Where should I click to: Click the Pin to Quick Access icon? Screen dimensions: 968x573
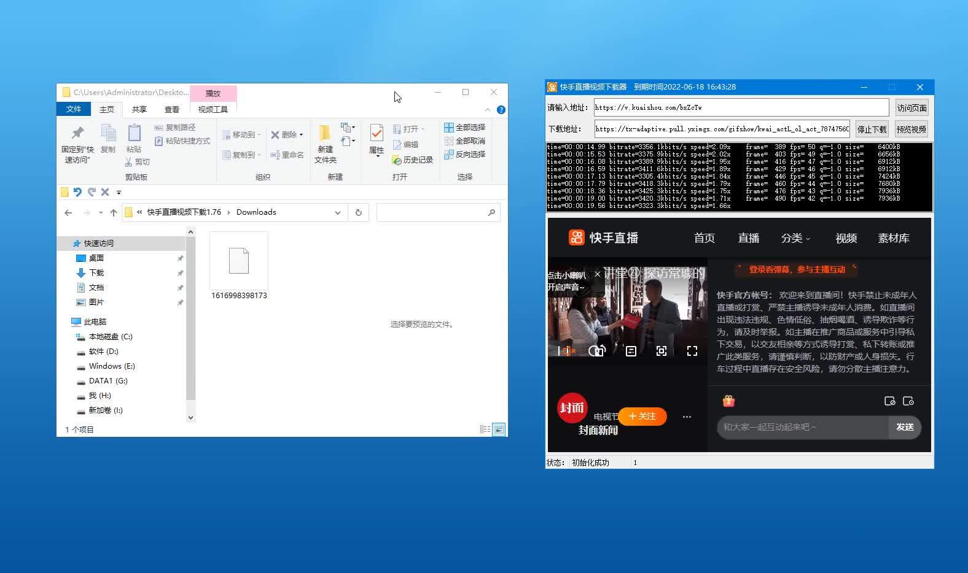[x=77, y=133]
